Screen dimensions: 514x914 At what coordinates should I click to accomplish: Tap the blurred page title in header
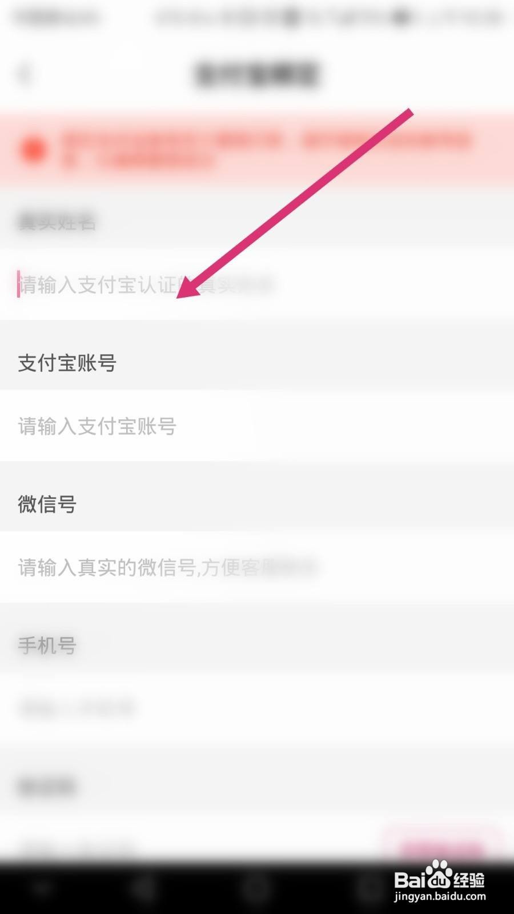pyautogui.click(x=256, y=74)
